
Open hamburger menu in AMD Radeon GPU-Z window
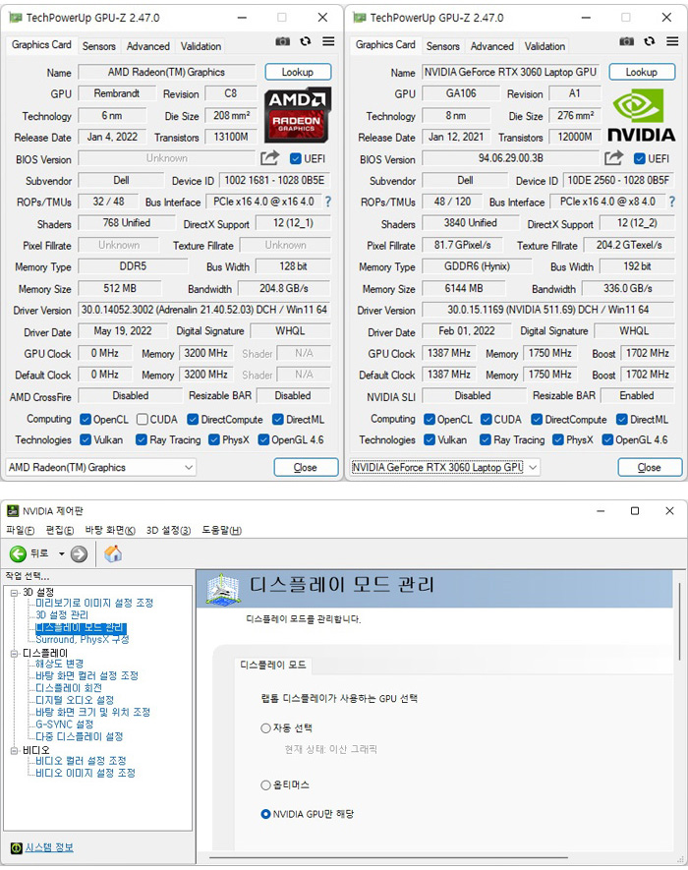(328, 41)
